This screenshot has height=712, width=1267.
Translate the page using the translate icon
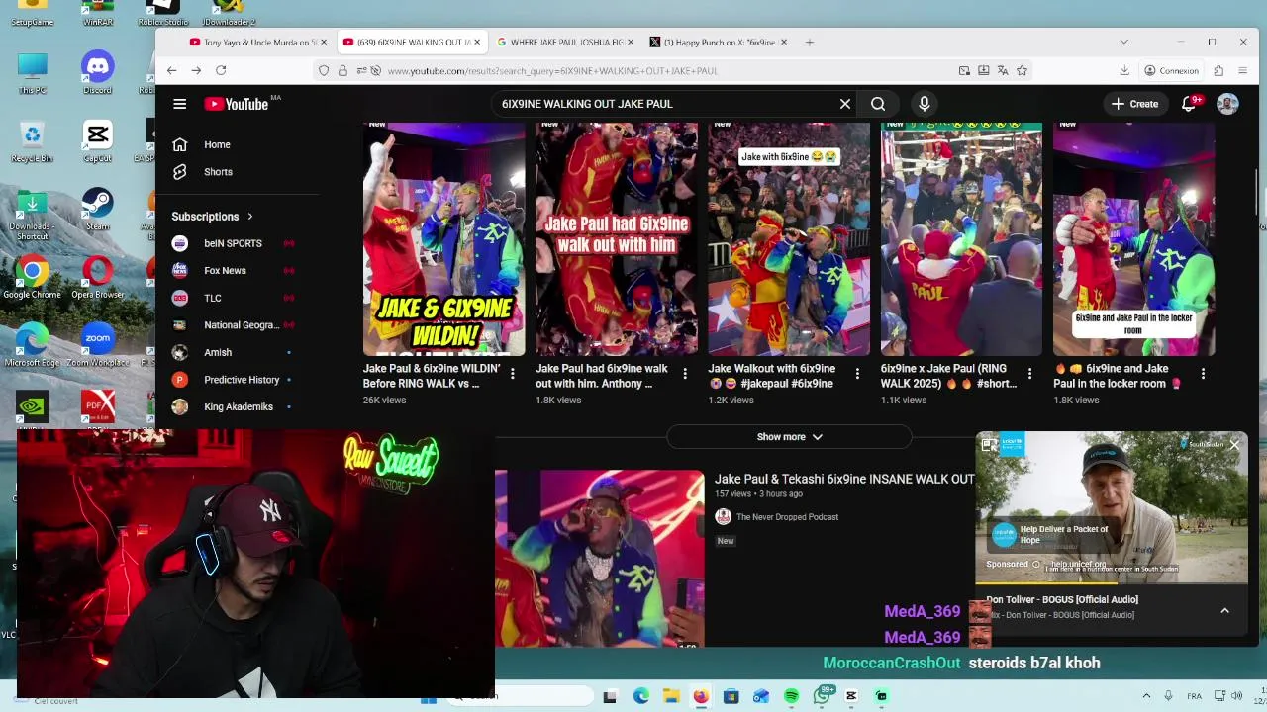click(x=1003, y=70)
